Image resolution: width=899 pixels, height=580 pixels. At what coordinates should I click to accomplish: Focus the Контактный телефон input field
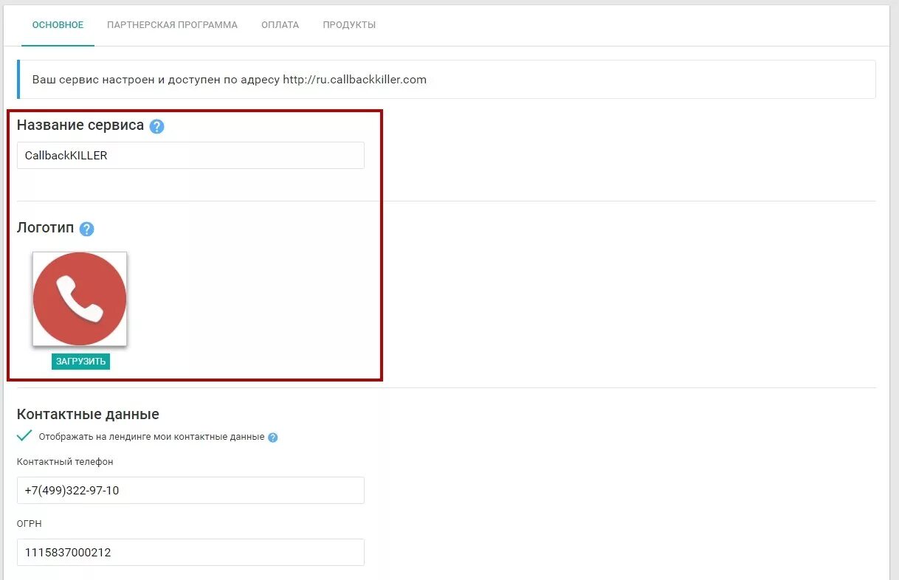(x=190, y=491)
